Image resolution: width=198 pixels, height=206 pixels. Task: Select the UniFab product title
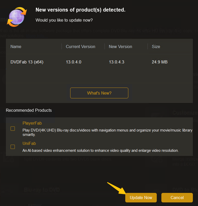[29, 143]
